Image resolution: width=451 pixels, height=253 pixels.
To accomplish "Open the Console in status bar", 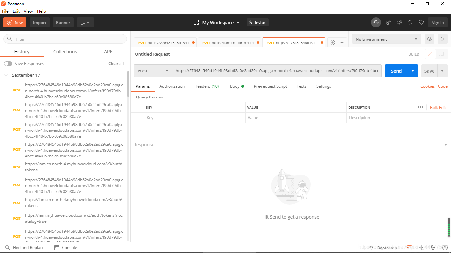I will (66, 248).
